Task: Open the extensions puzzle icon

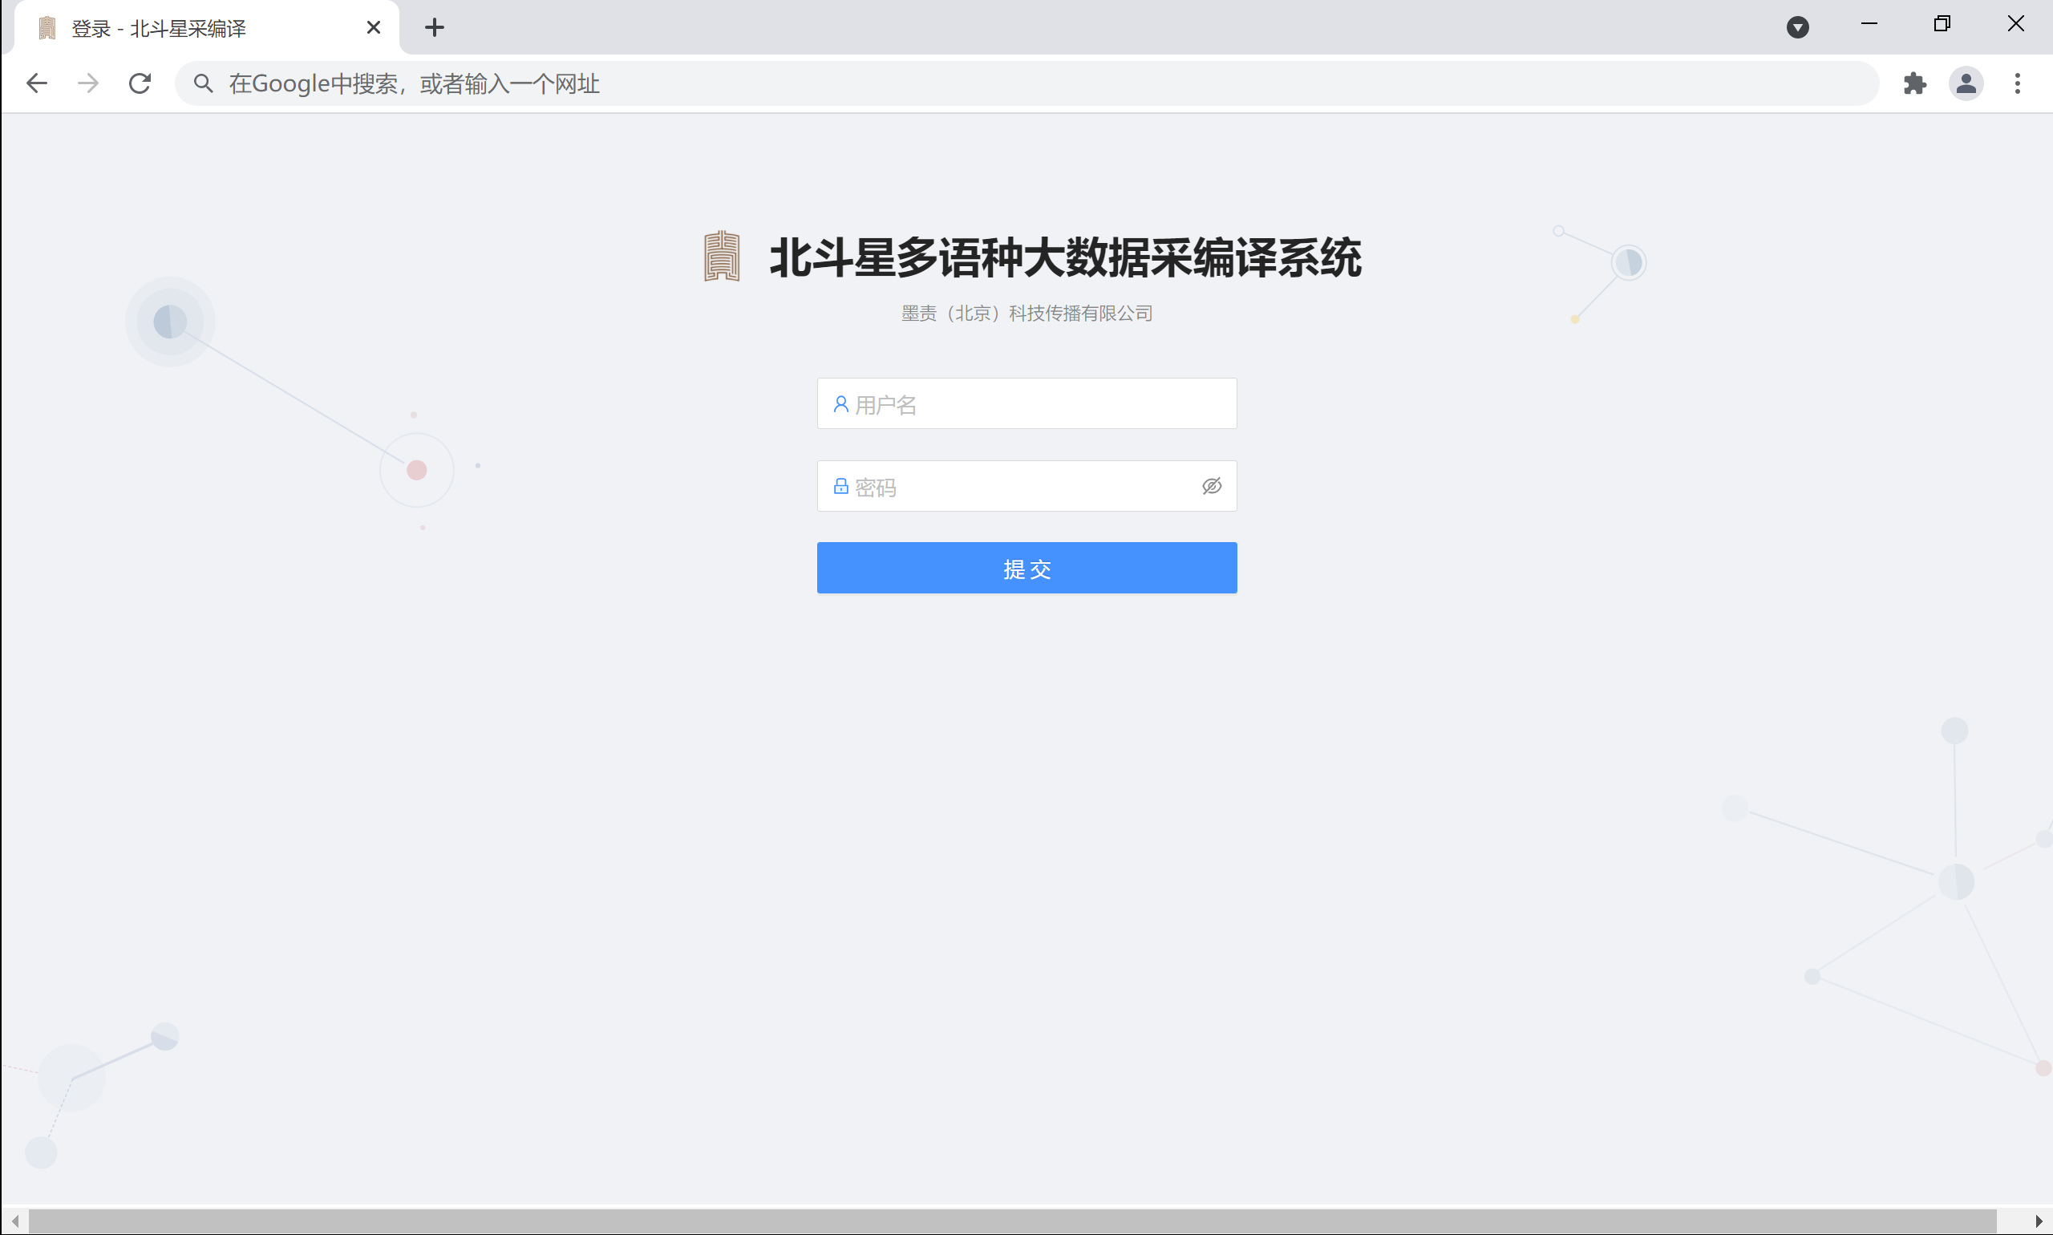Action: point(1915,83)
